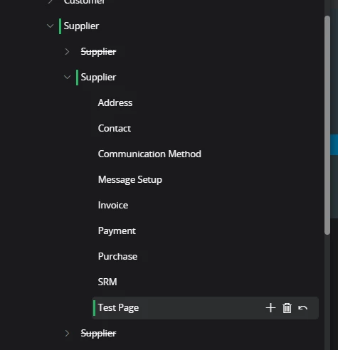This screenshot has width=338, height=350.
Task: Expand the partially visible Customer node
Action: [50, 2]
